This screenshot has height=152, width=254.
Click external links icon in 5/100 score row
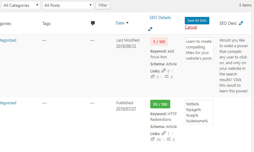click(153, 77)
